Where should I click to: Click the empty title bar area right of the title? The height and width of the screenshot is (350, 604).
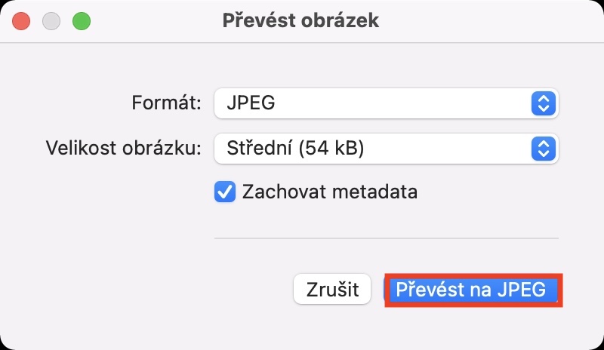tap(491, 21)
